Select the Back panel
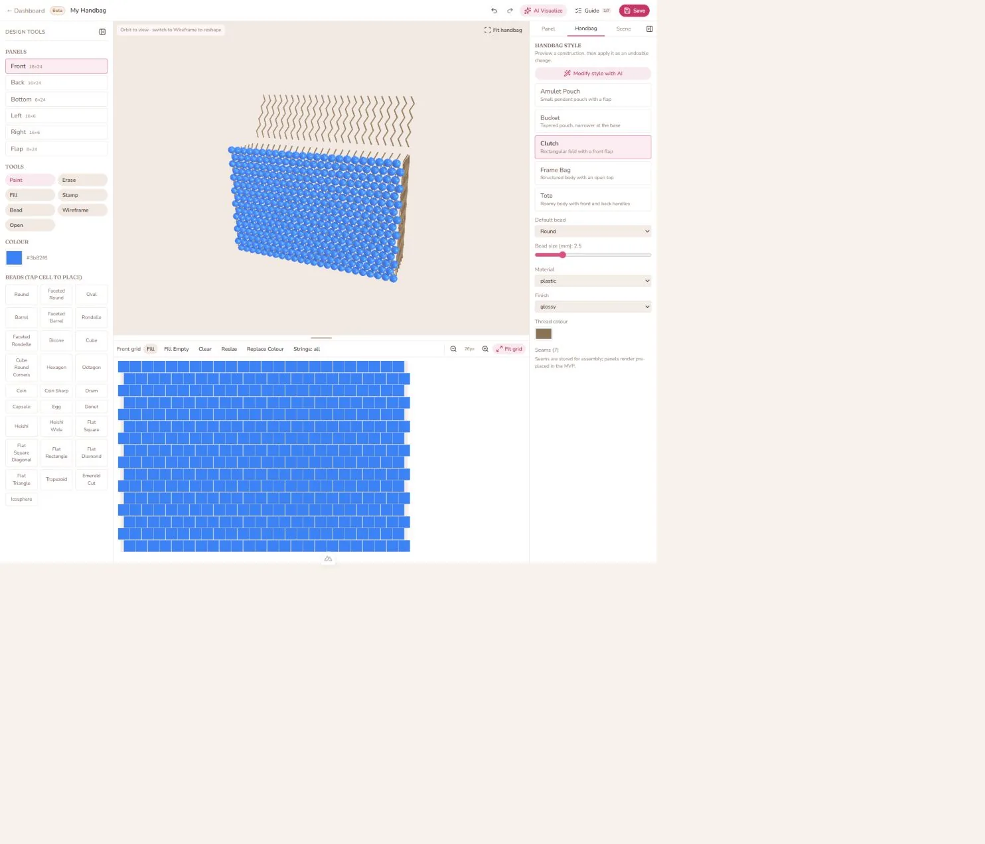 pos(56,83)
